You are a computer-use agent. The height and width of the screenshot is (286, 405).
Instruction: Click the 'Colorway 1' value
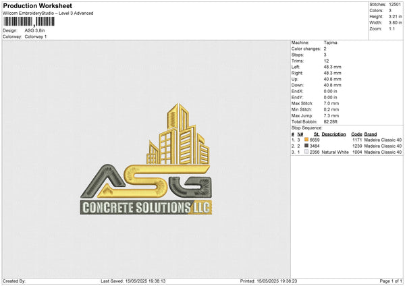tap(36, 36)
